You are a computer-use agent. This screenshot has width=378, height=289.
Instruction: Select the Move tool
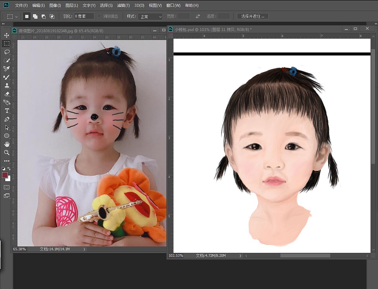pyautogui.click(x=6, y=35)
